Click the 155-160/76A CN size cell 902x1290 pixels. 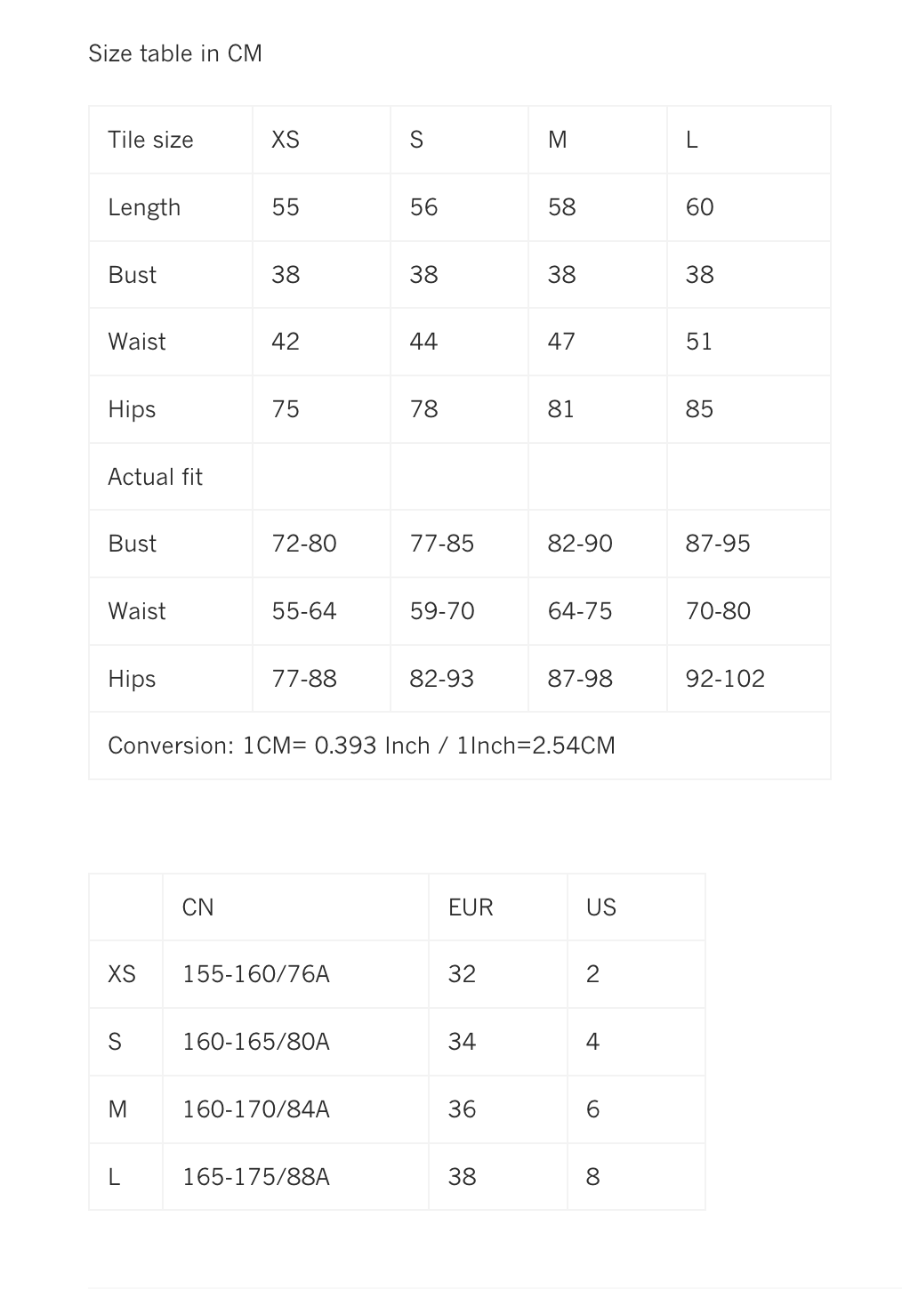256,974
